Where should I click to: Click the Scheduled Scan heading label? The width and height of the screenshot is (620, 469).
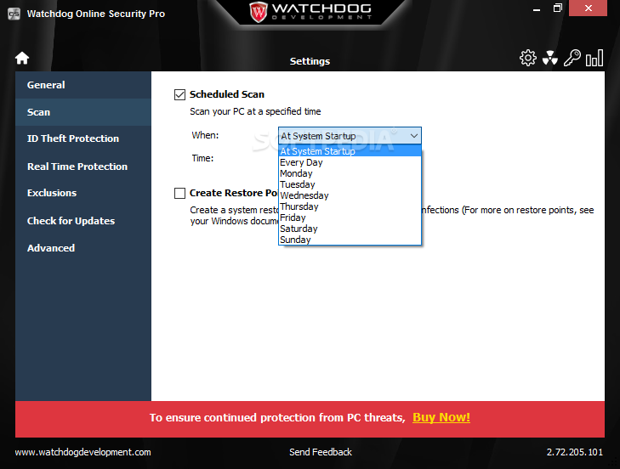click(226, 94)
